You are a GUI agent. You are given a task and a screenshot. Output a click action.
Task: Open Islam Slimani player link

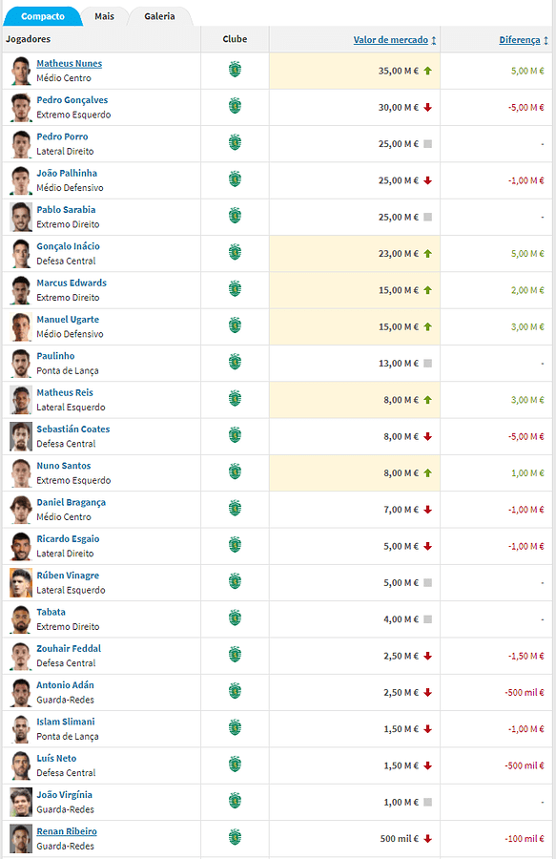[66, 722]
